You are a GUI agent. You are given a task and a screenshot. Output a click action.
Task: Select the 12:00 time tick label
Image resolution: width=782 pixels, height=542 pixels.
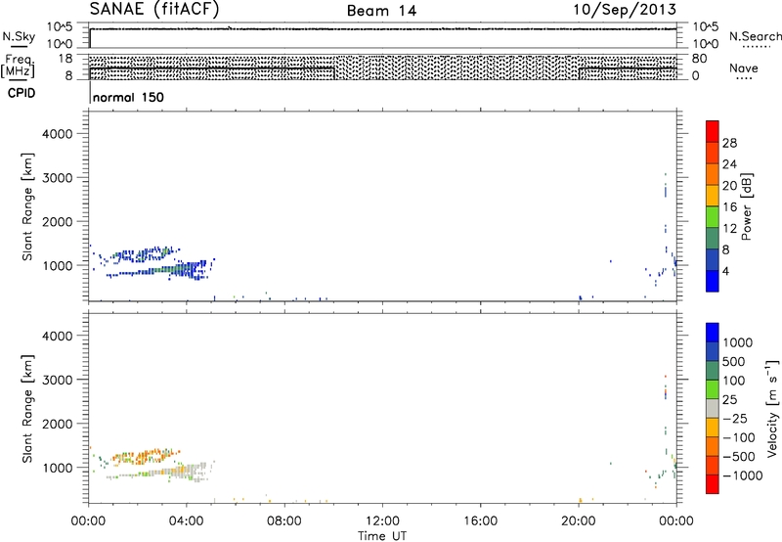pos(382,521)
